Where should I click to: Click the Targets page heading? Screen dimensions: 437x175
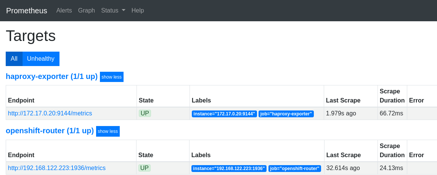[31, 36]
